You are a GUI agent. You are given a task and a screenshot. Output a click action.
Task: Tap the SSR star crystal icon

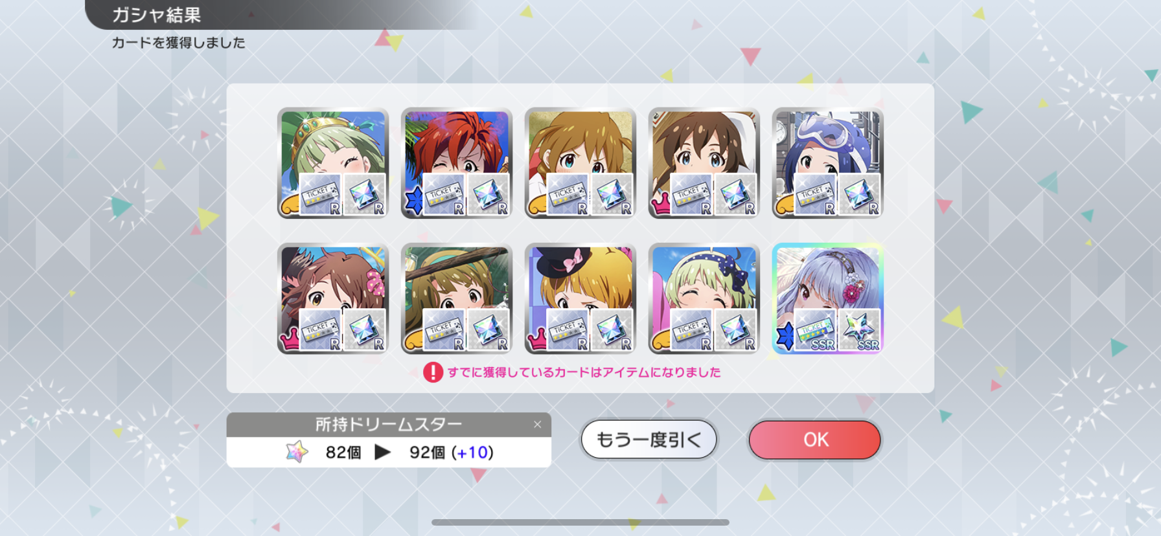pos(860,330)
